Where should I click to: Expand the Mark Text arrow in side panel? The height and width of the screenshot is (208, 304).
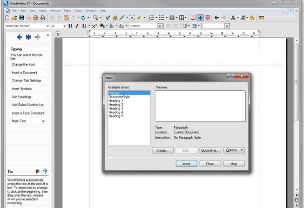click(x=43, y=121)
